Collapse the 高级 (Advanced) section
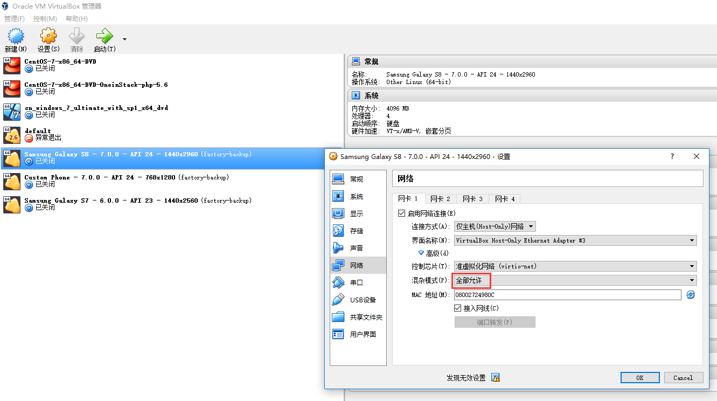The height and width of the screenshot is (401, 717). click(421, 253)
